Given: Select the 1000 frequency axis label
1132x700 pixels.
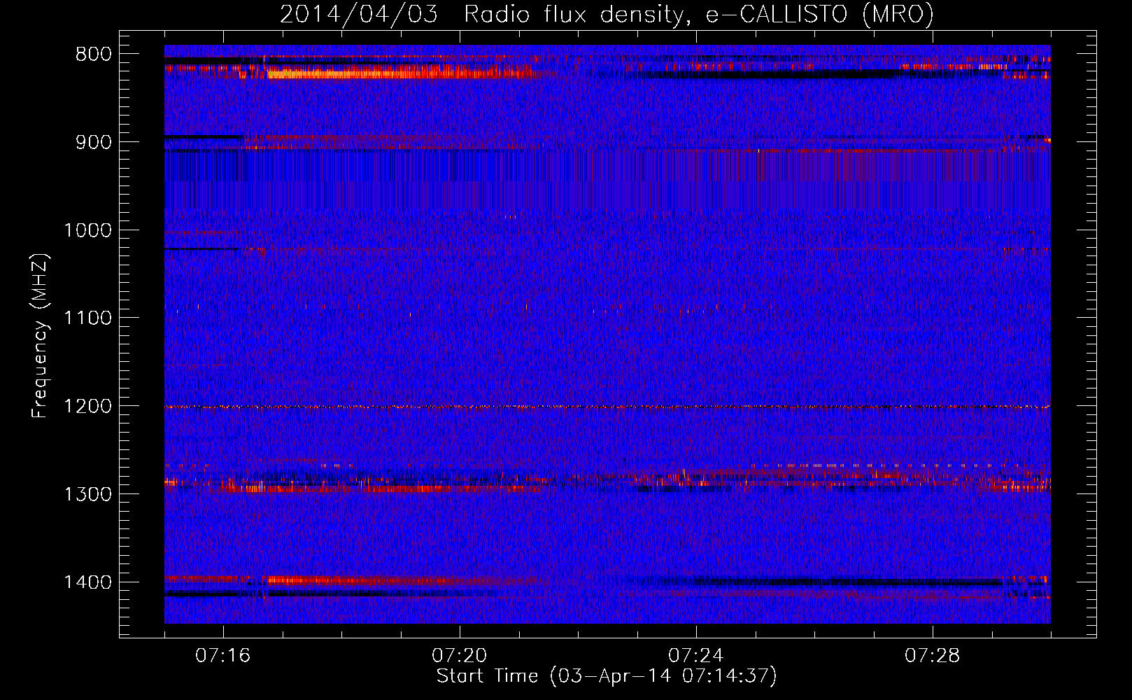Looking at the screenshot, I should (87, 230).
